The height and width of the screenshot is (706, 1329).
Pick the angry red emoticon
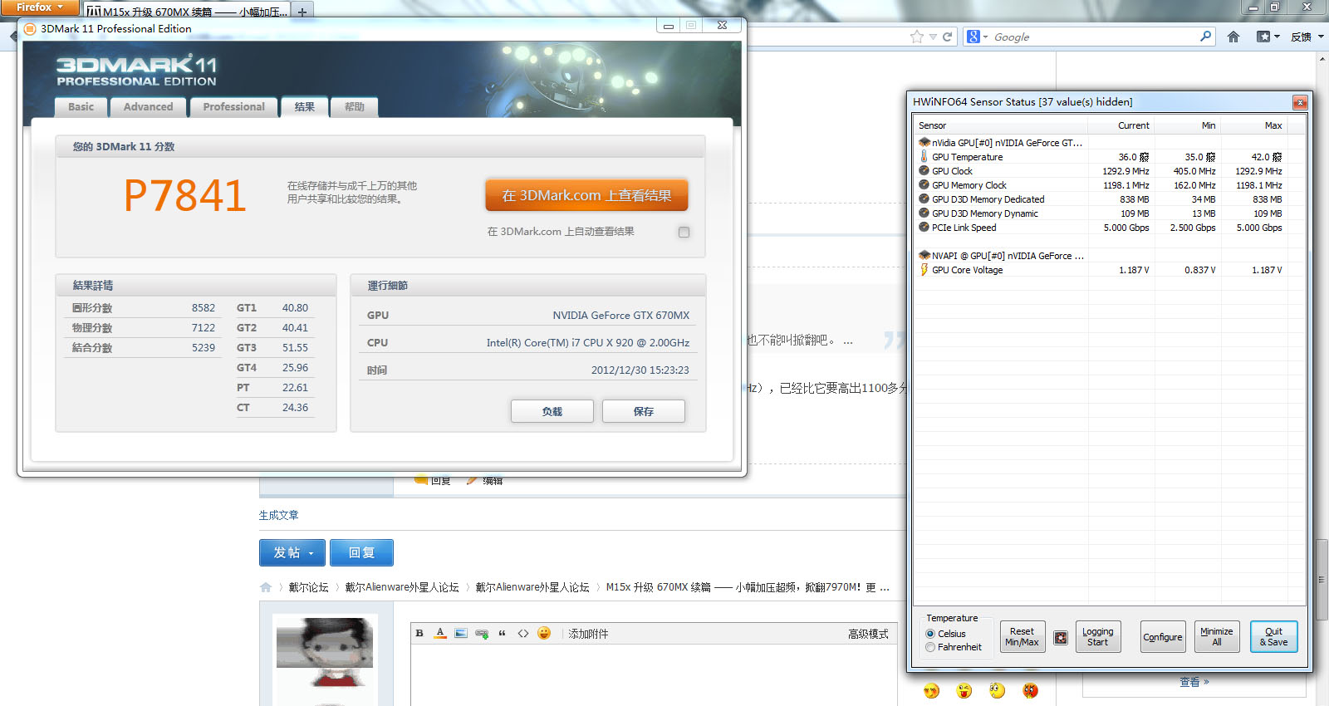point(1031,690)
